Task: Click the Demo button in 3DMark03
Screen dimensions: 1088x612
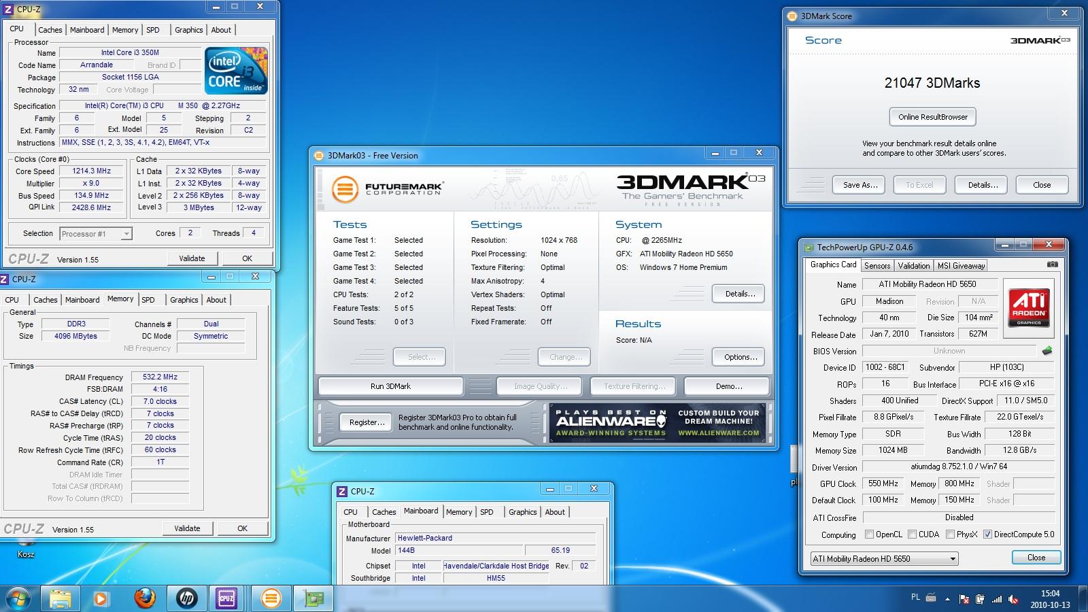Action: (728, 386)
